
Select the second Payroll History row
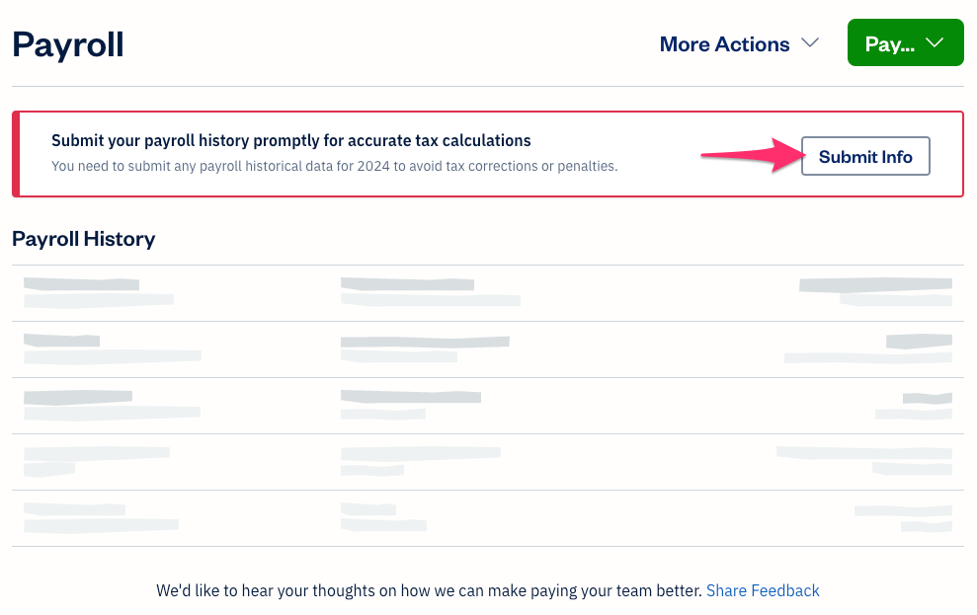click(487, 349)
